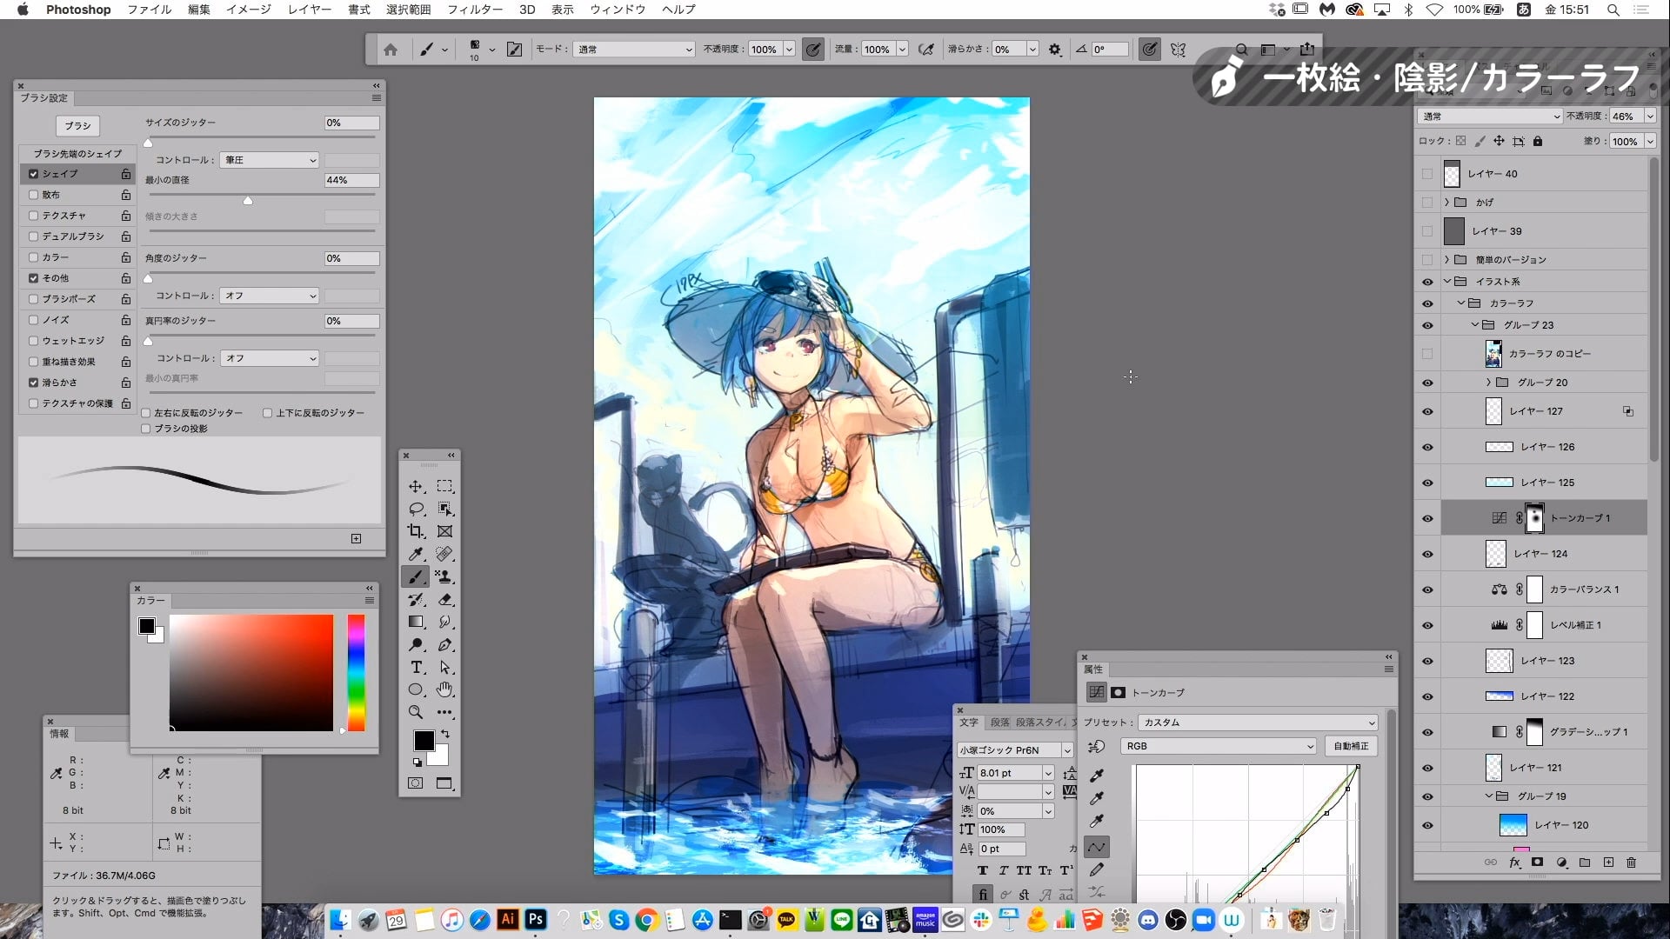
Task: Open smoothing options gear
Action: point(1055,50)
